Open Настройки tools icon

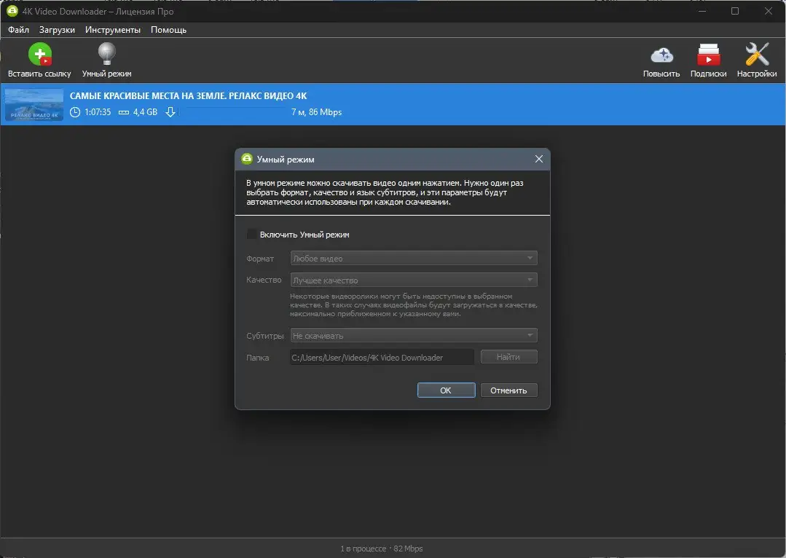757,54
